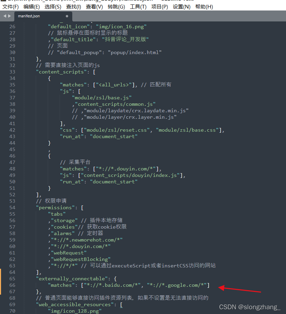Click line number 33 in the gutter
This screenshot has height=314, width=286.
pos(12,72)
